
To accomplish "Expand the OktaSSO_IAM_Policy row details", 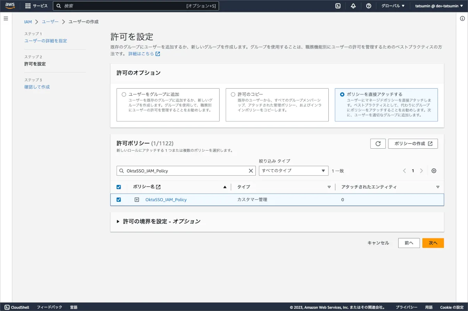I will pyautogui.click(x=137, y=199).
